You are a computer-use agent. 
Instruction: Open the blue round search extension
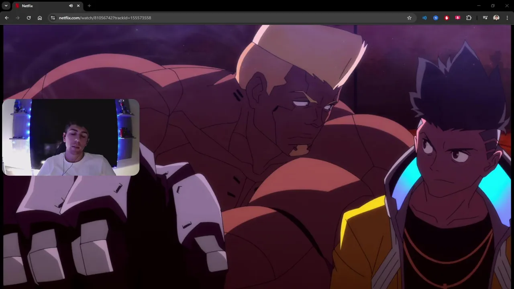(436, 18)
